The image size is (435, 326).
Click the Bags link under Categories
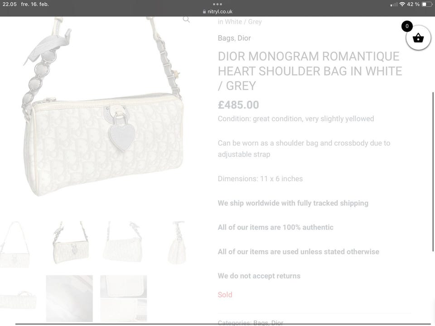click(261, 323)
